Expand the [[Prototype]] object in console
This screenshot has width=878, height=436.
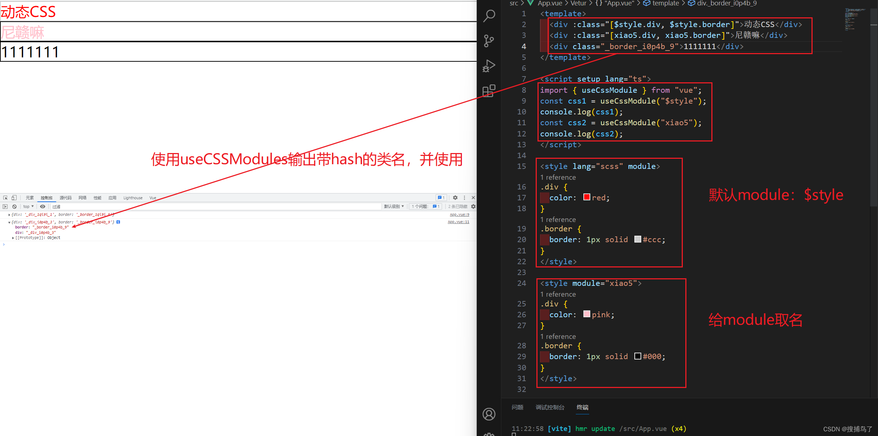13,237
